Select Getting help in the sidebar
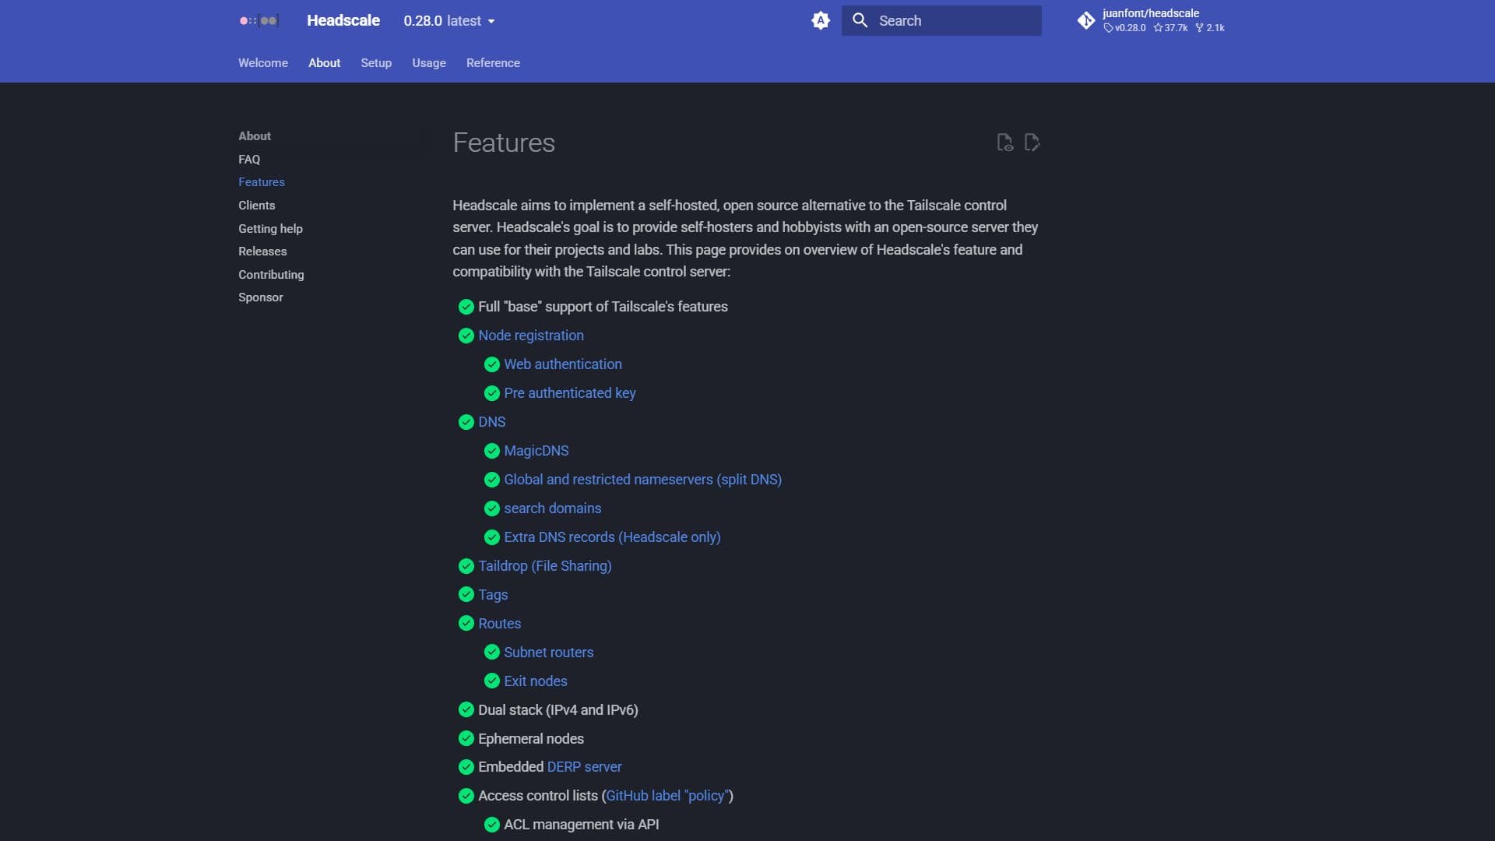The image size is (1495, 841). (270, 229)
